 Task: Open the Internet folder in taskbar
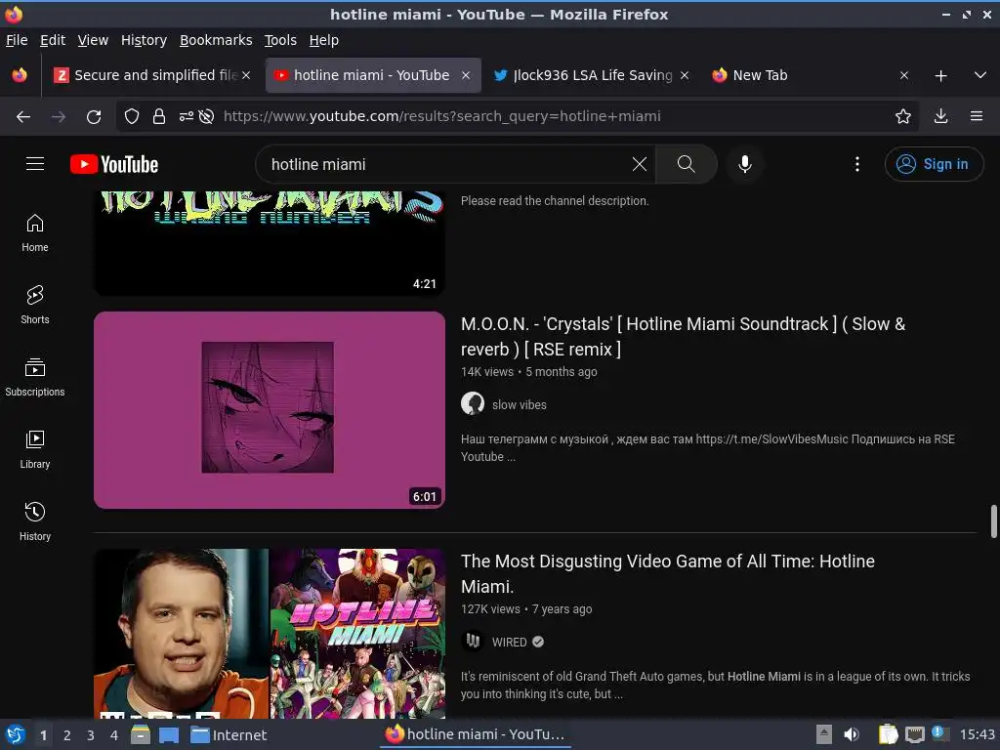(229, 735)
